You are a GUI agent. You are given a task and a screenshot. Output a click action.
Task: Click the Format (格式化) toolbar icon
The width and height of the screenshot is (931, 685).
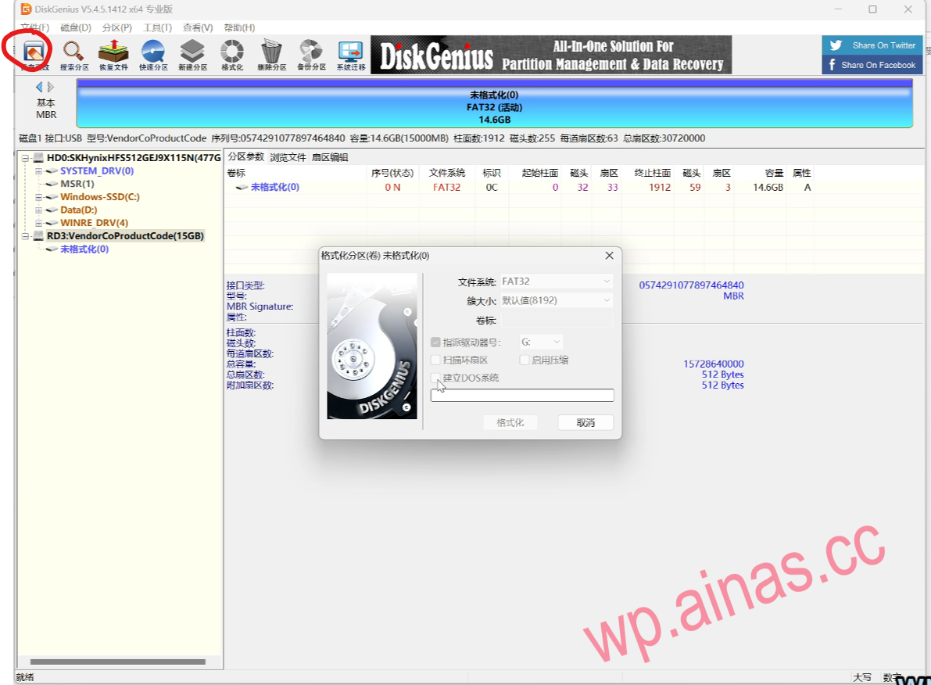(x=232, y=56)
